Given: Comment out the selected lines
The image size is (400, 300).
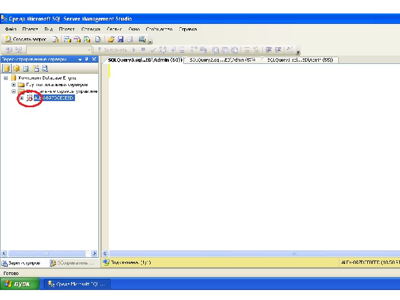Looking at the screenshot, I should click(x=247, y=50).
